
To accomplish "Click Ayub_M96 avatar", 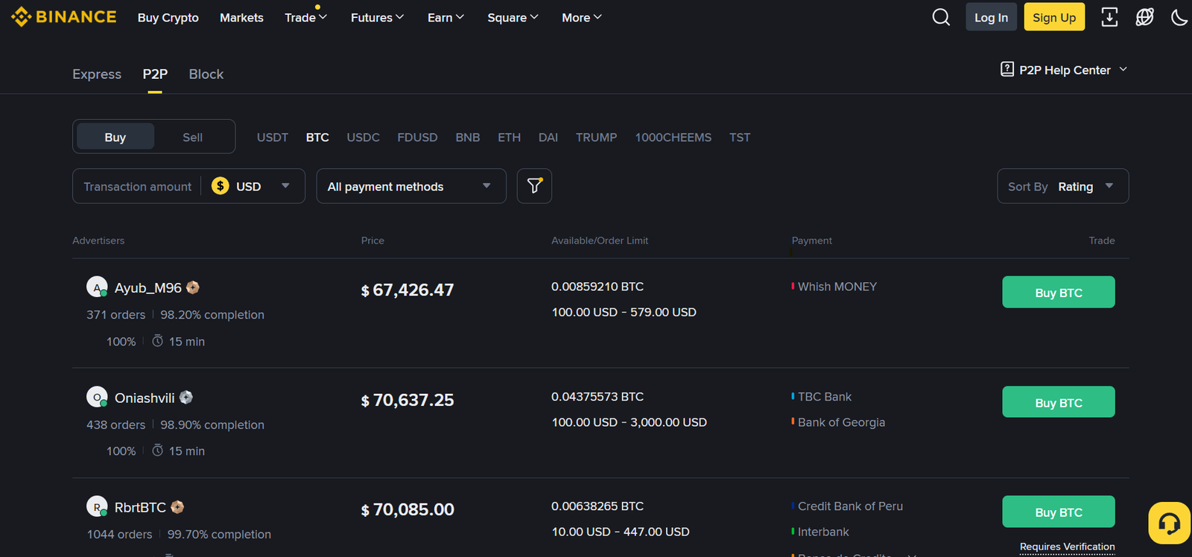I will 97,287.
